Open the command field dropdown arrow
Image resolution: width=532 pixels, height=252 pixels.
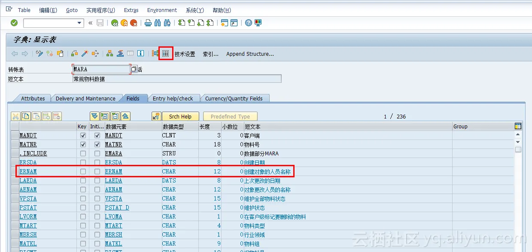tap(79, 23)
